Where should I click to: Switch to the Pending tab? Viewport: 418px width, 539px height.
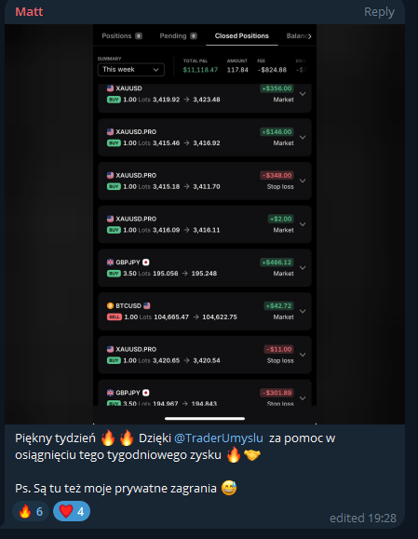pyautogui.click(x=178, y=35)
